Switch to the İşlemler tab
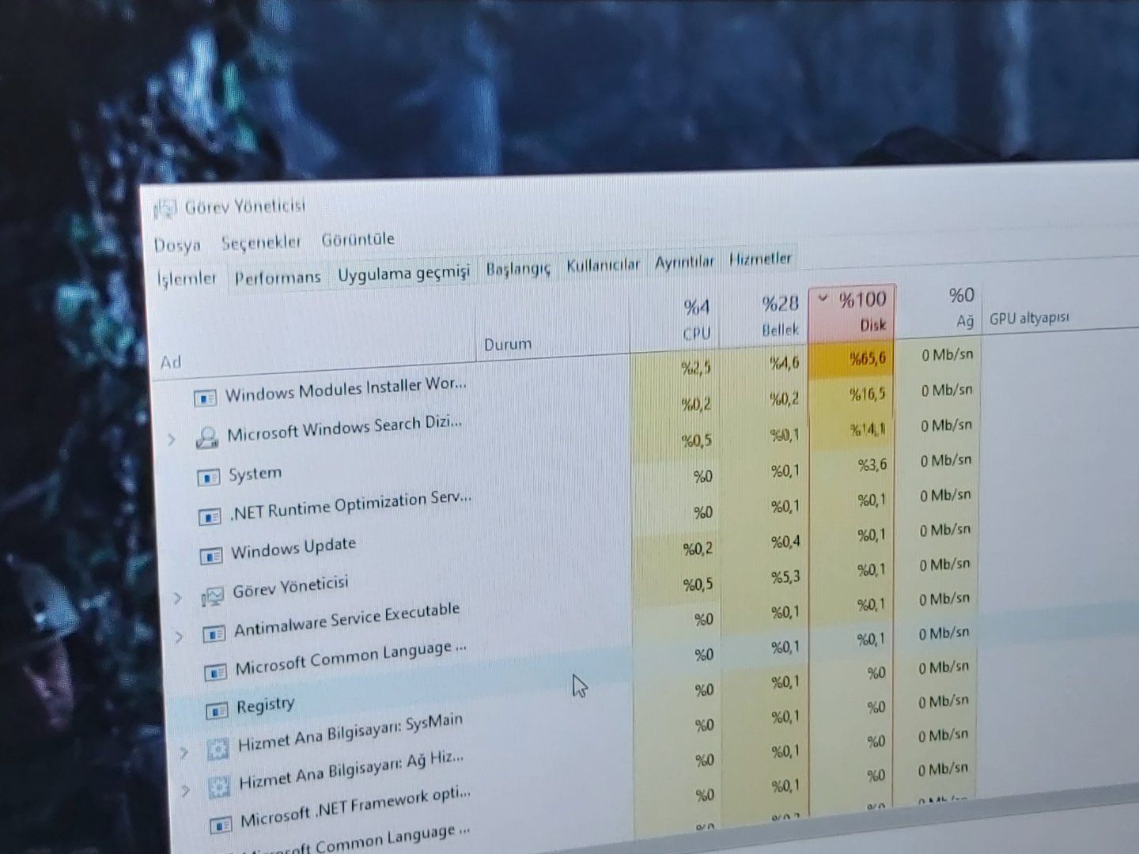Image resolution: width=1139 pixels, height=854 pixels. [187, 278]
